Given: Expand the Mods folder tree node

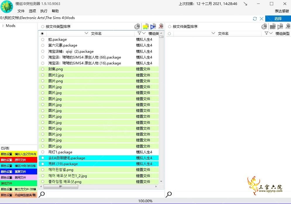Looking at the screenshot, I should [3, 26].
